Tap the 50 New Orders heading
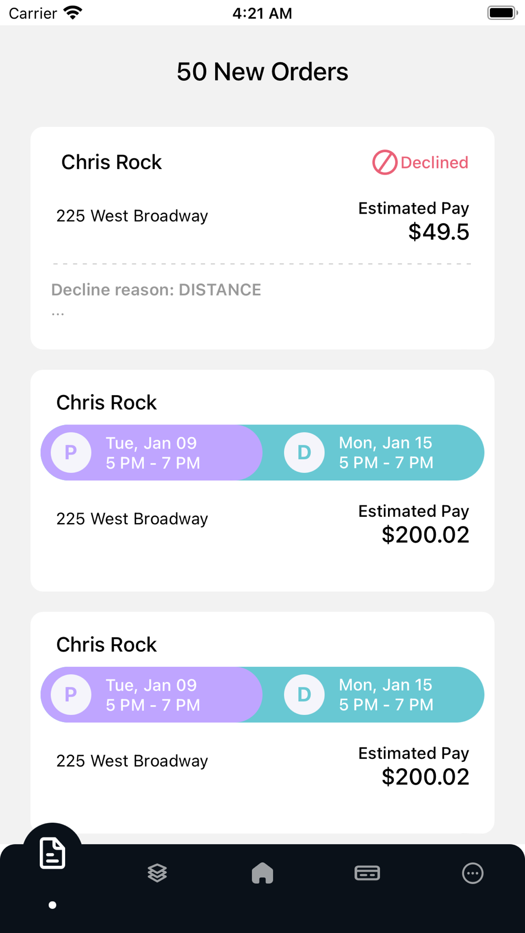 pyautogui.click(x=262, y=72)
